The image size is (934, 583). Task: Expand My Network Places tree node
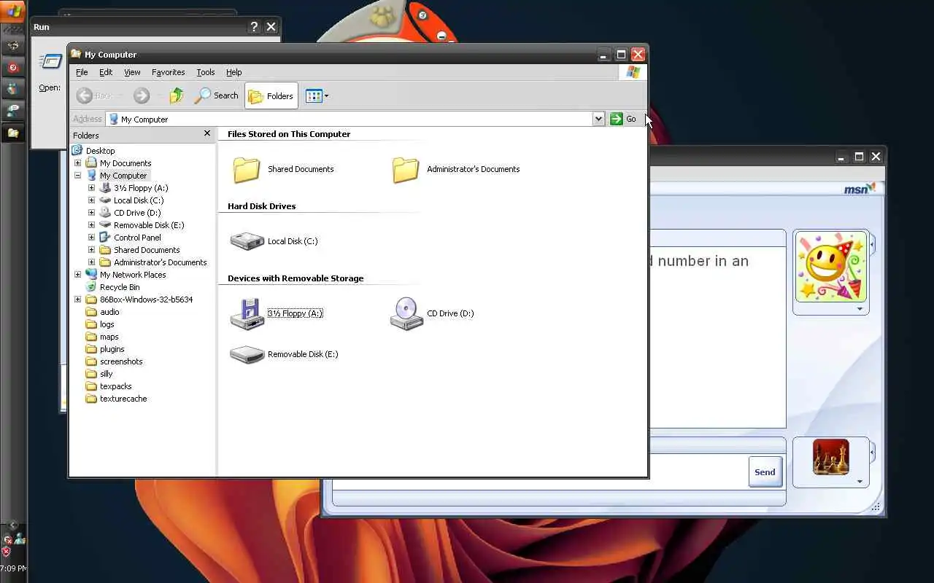coord(77,275)
